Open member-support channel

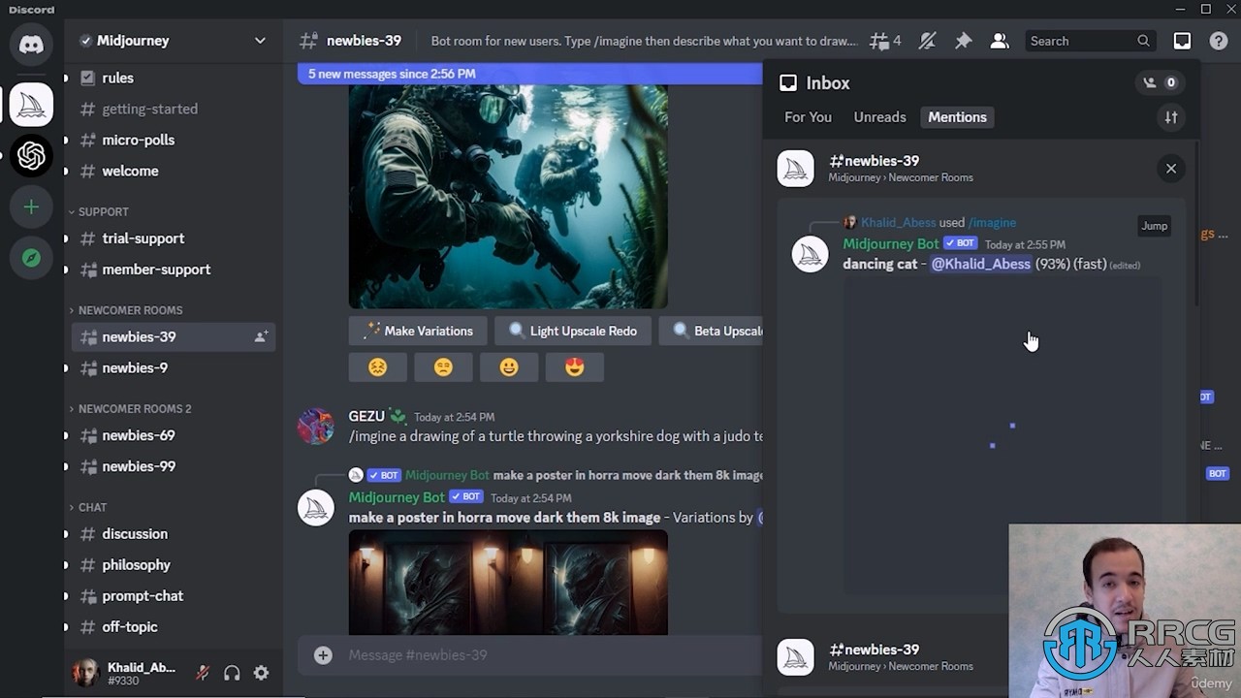tap(174, 270)
